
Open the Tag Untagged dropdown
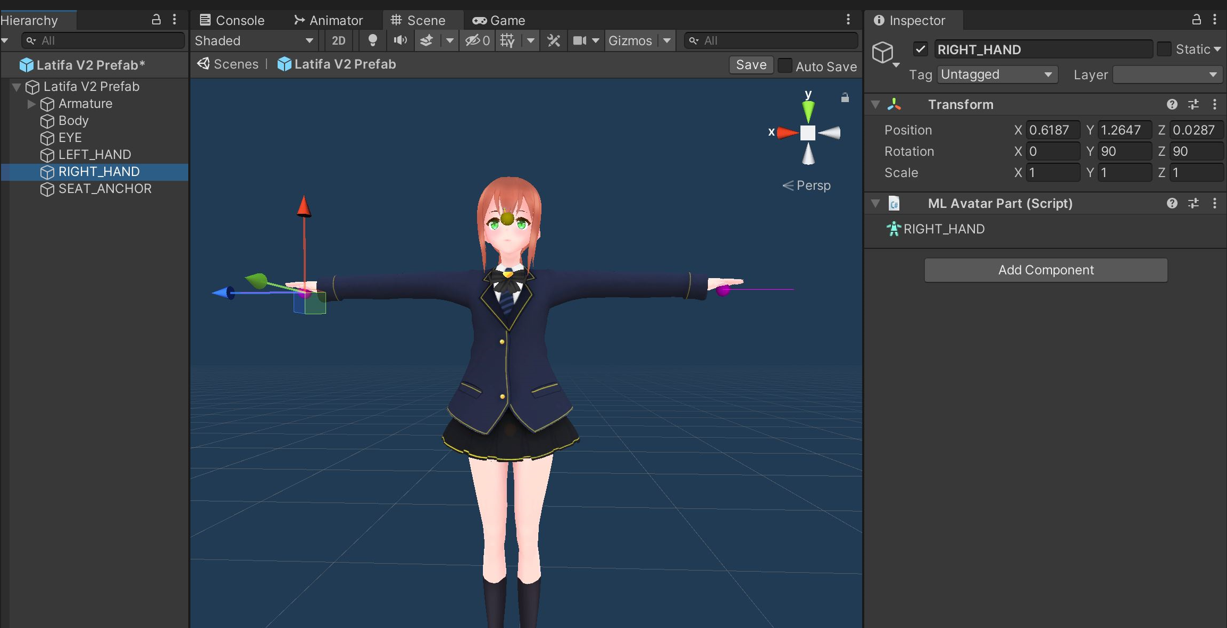997,74
